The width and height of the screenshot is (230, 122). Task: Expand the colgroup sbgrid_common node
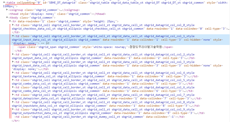point(7,10)
